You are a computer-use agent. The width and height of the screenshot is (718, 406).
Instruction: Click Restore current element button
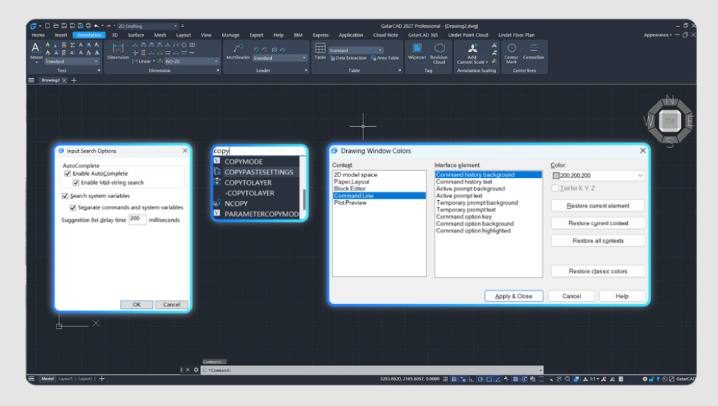tap(598, 206)
